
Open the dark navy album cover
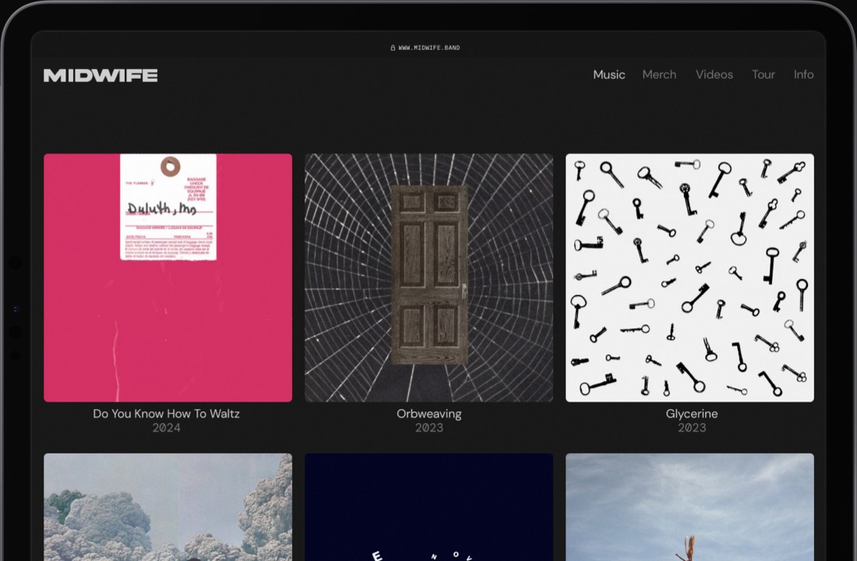click(x=429, y=507)
